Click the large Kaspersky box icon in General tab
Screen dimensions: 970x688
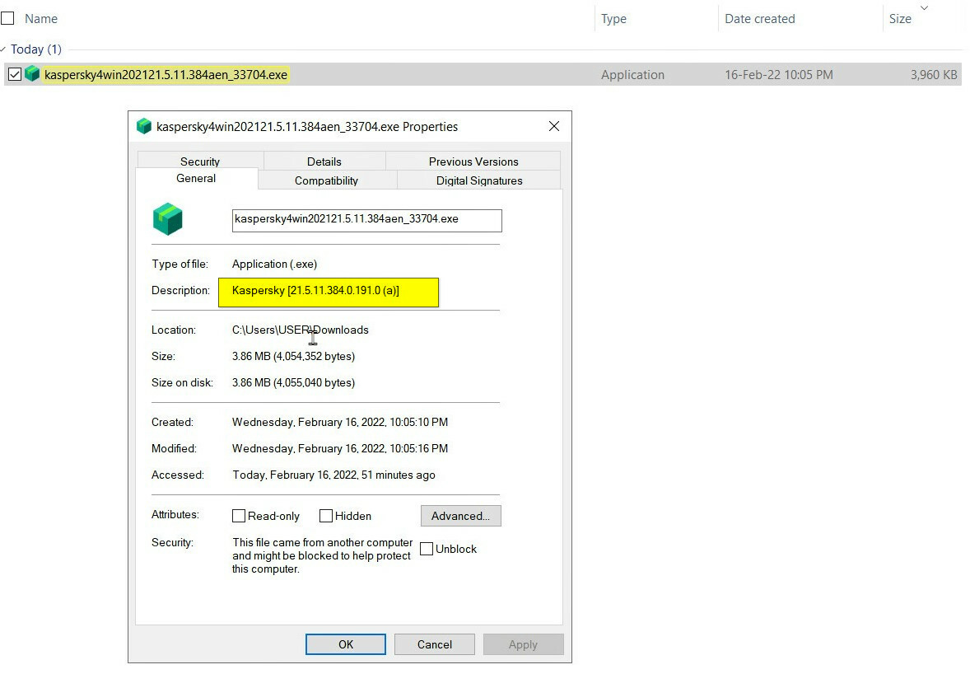[x=168, y=219]
